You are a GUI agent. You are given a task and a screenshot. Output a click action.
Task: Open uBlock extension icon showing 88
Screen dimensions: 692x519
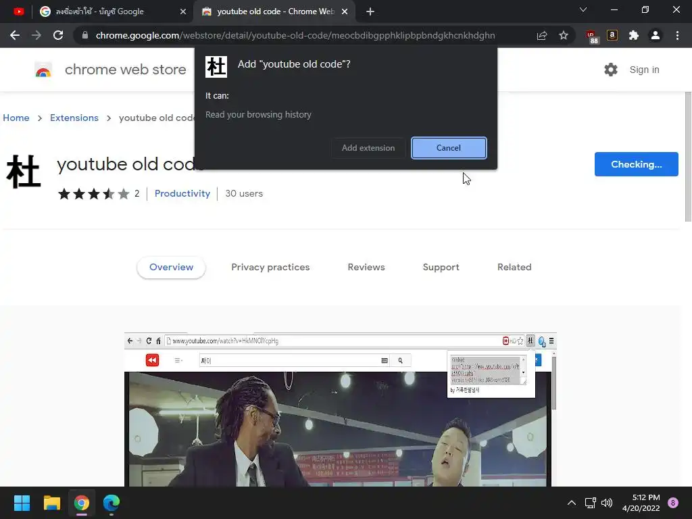[591, 36]
